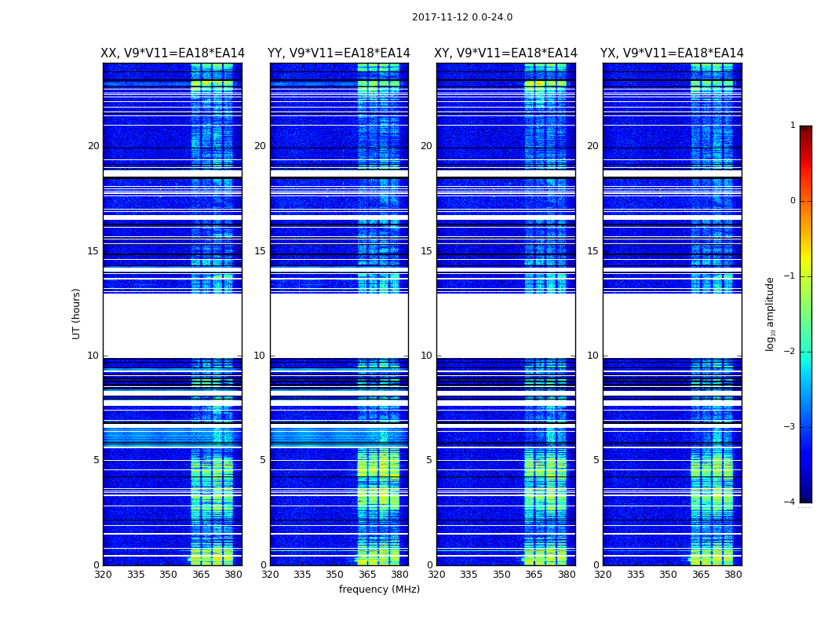Click the 350 frequency tick under the YY panel
Screen dimensions: 824x628
pyautogui.click(x=335, y=575)
